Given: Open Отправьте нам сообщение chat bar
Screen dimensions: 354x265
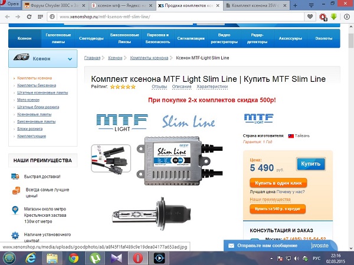Looking at the screenshot, I should (280, 246).
